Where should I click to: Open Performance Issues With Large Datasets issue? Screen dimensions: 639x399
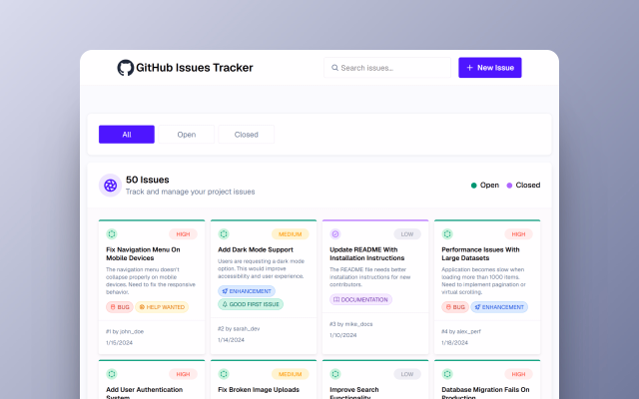[480, 253]
